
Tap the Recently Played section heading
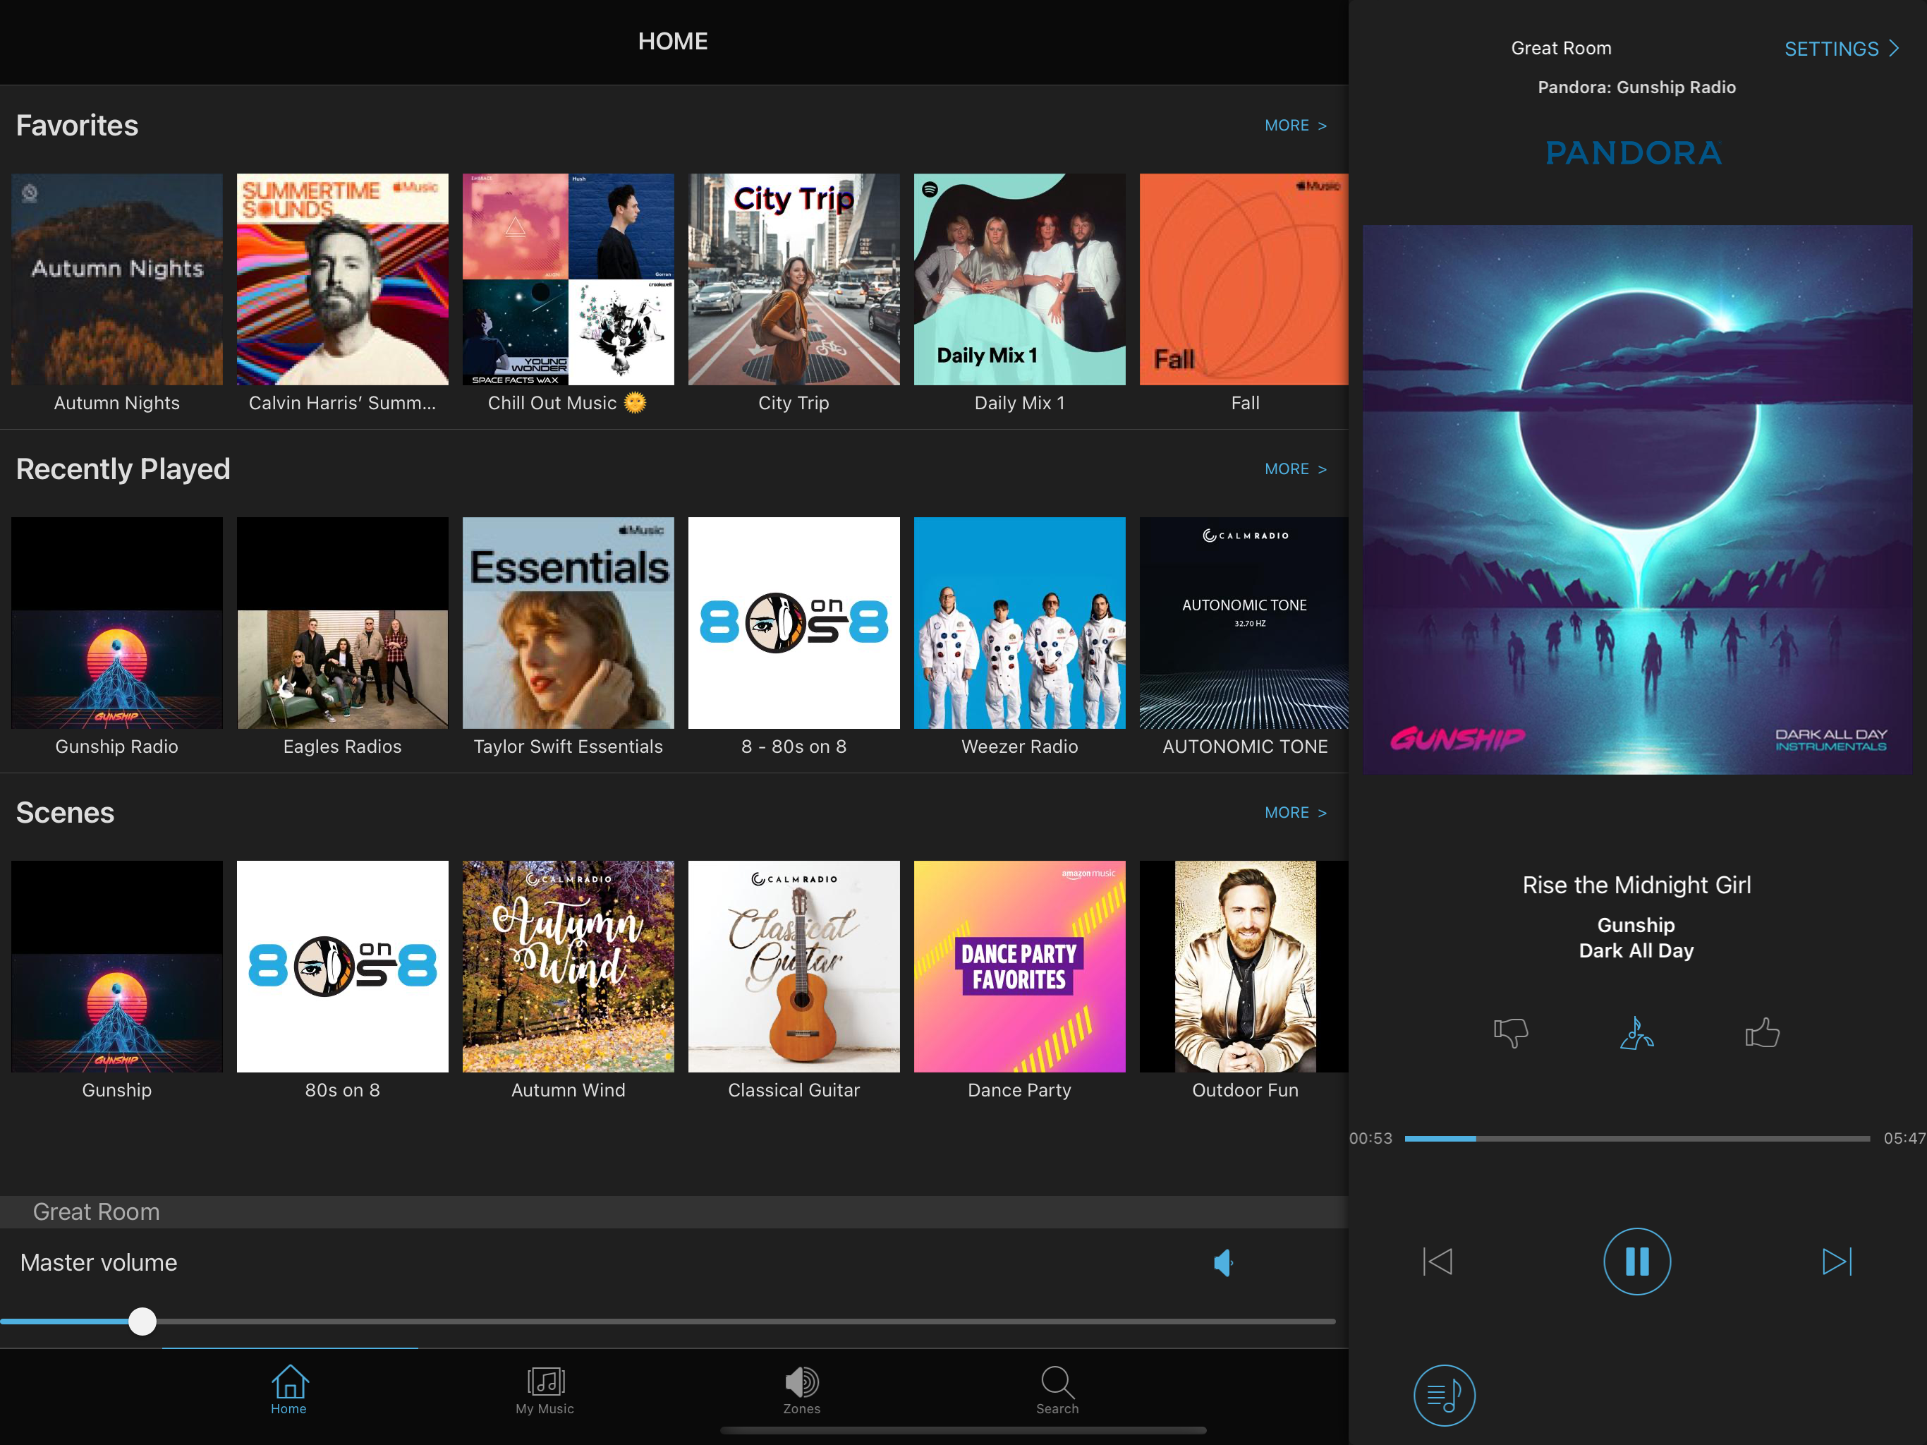tap(123, 469)
